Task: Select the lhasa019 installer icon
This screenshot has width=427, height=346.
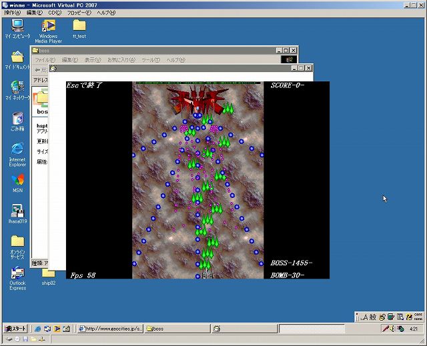Action: pos(18,213)
